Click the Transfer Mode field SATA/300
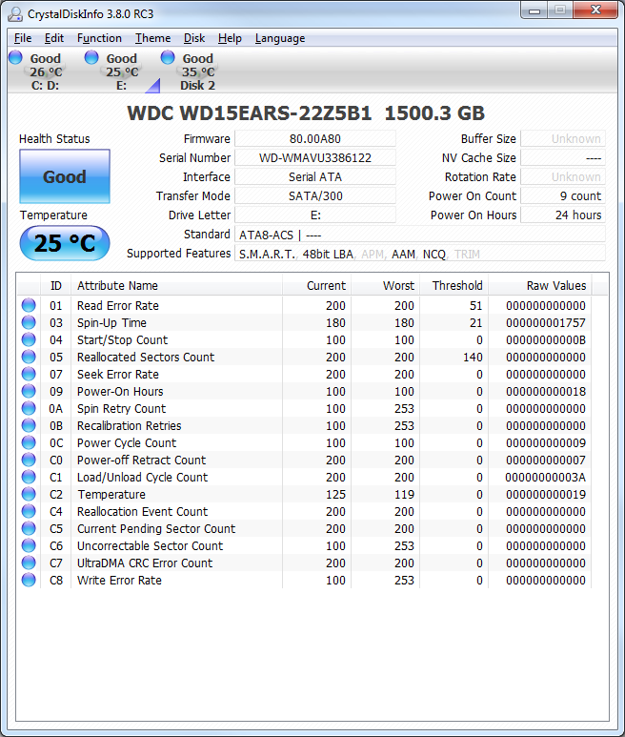Screen dimensions: 625x737 (315, 195)
